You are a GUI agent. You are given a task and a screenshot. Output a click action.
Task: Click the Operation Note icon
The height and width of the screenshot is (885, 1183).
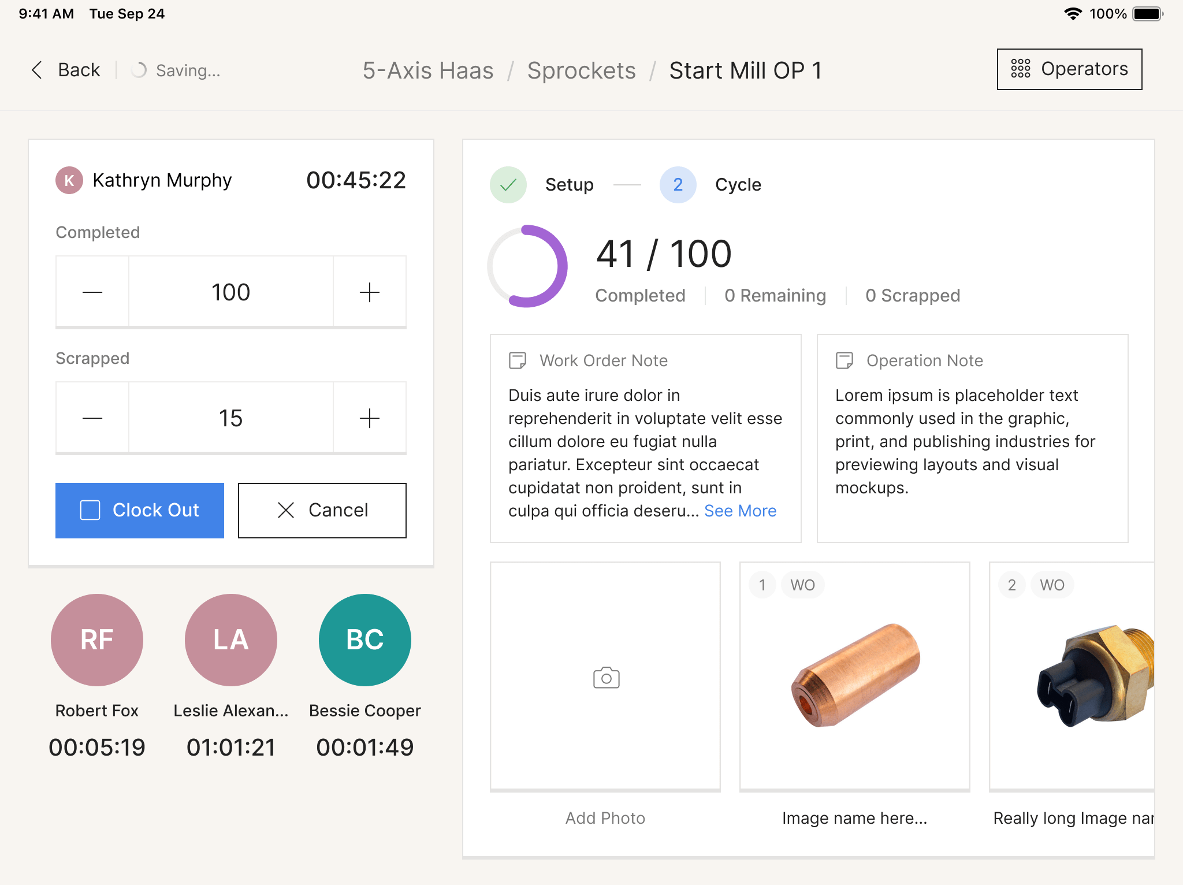(x=844, y=360)
